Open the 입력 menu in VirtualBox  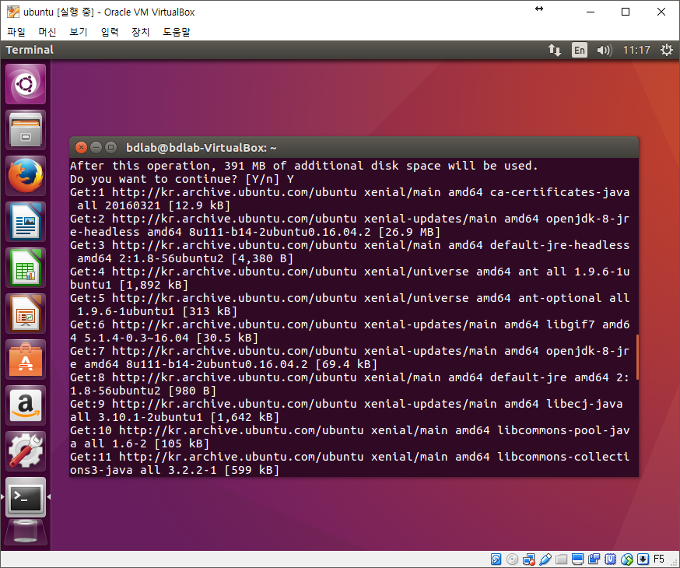point(110,32)
